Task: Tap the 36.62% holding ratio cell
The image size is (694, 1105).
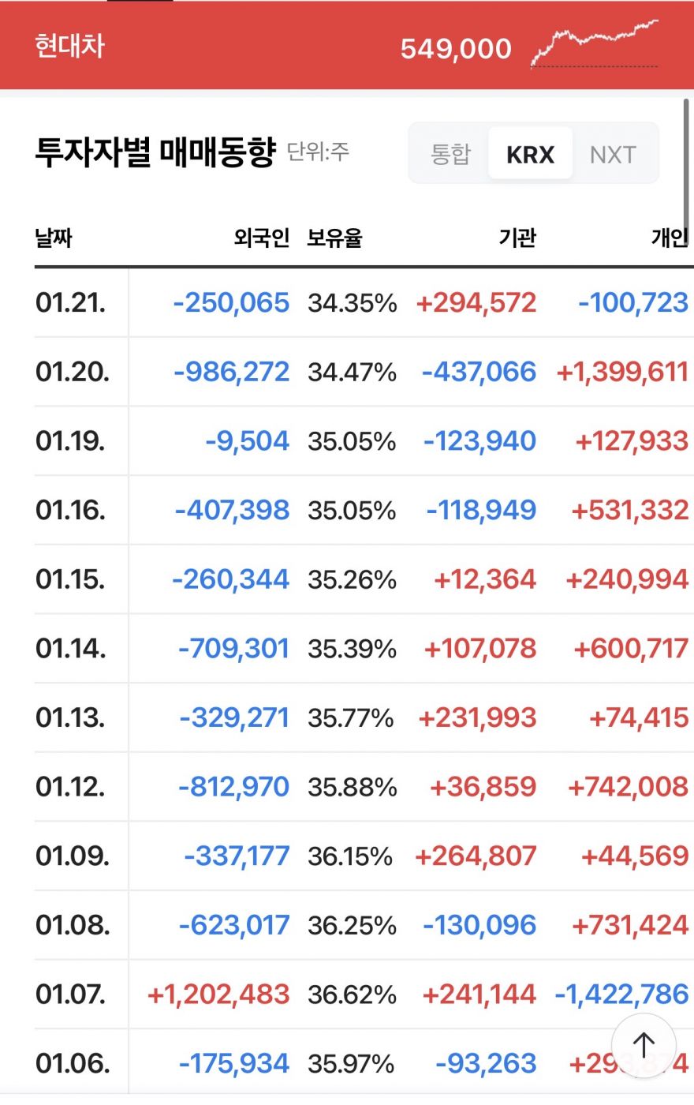Action: click(x=352, y=994)
